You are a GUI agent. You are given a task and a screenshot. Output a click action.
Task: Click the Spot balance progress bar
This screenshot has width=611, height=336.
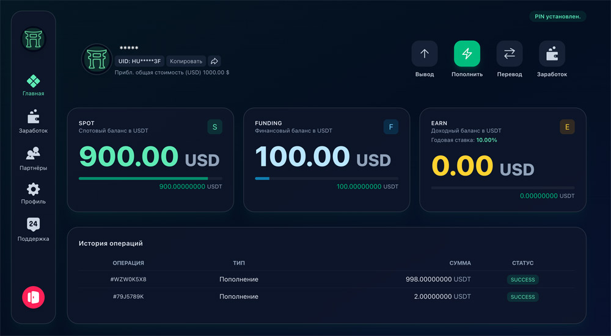coord(150,179)
